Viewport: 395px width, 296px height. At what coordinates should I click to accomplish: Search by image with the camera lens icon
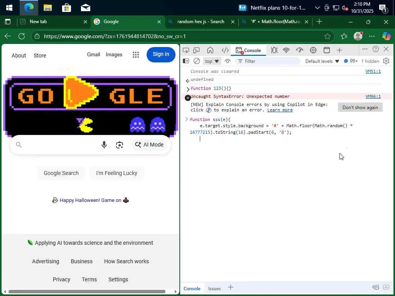120,145
